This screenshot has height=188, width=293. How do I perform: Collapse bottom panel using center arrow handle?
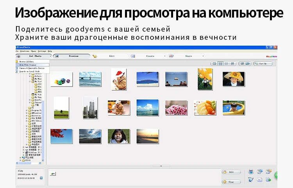tap(161, 166)
